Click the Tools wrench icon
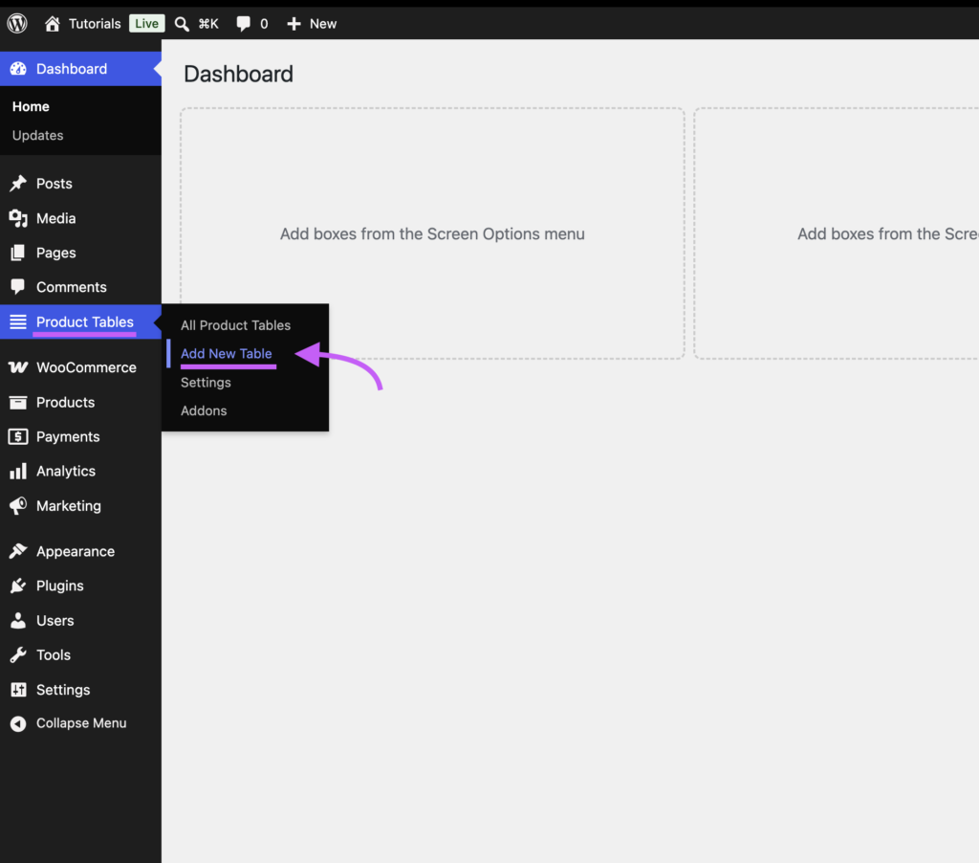Screen dimensions: 979x863 [18, 655]
